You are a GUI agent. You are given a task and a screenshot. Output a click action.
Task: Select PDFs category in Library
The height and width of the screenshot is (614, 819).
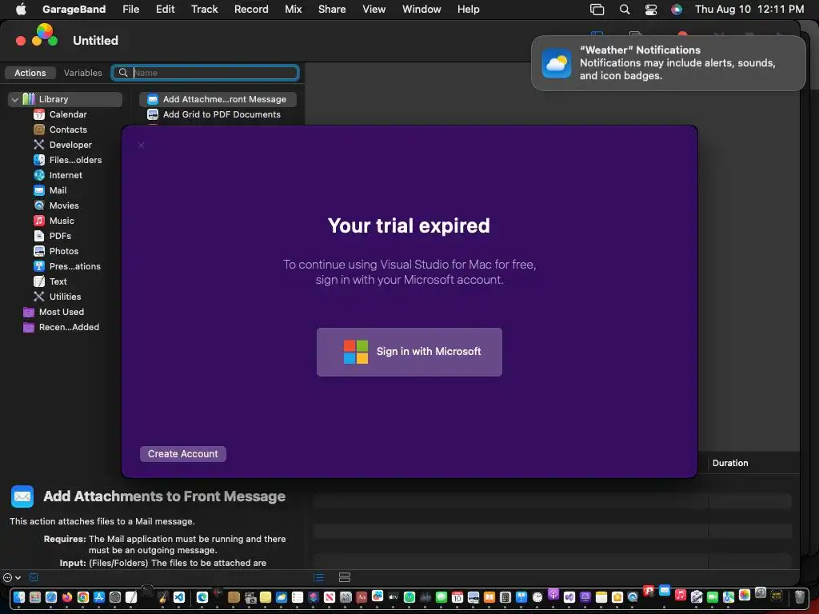pos(60,236)
